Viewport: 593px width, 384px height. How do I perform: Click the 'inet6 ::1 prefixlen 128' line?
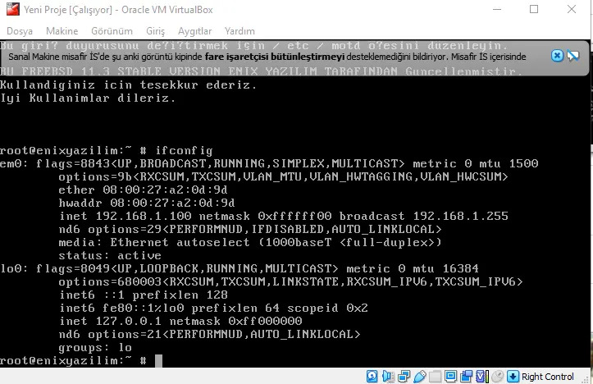point(144,295)
